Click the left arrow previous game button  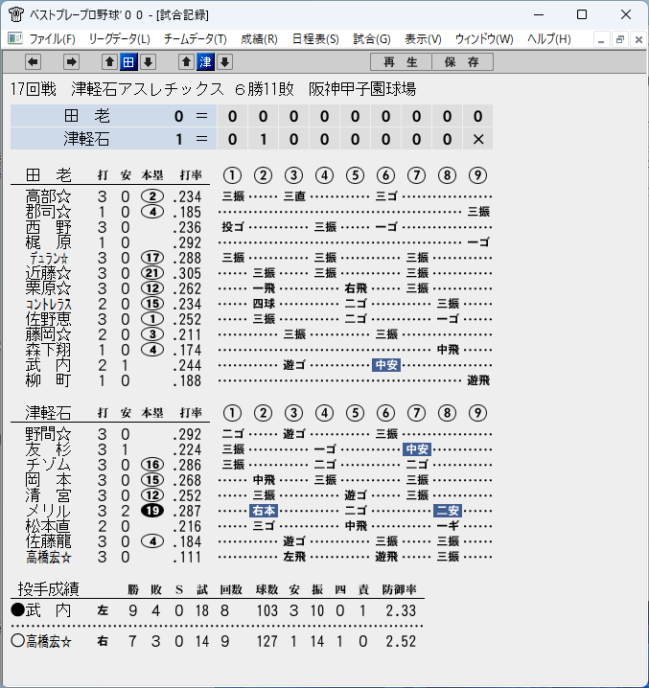tap(33, 62)
